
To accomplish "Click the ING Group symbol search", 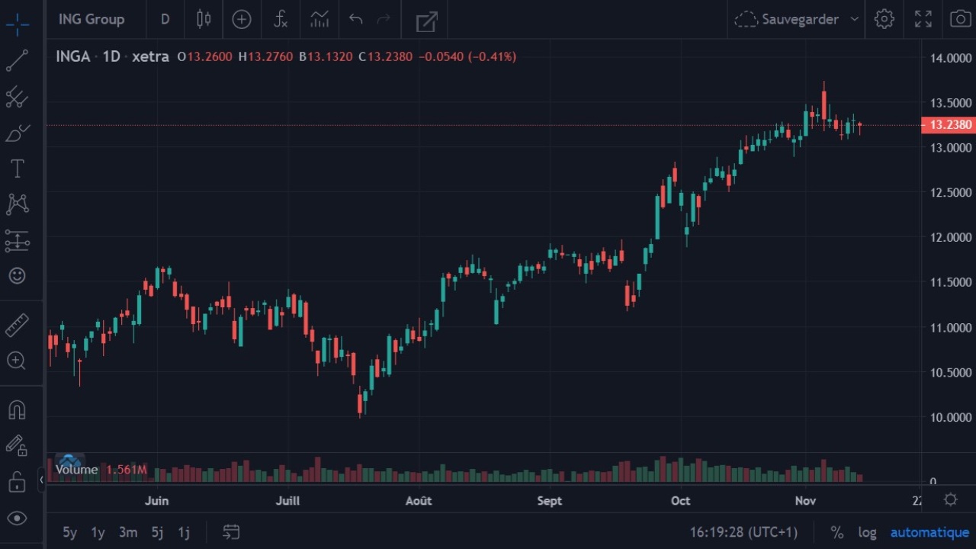I will (91, 19).
